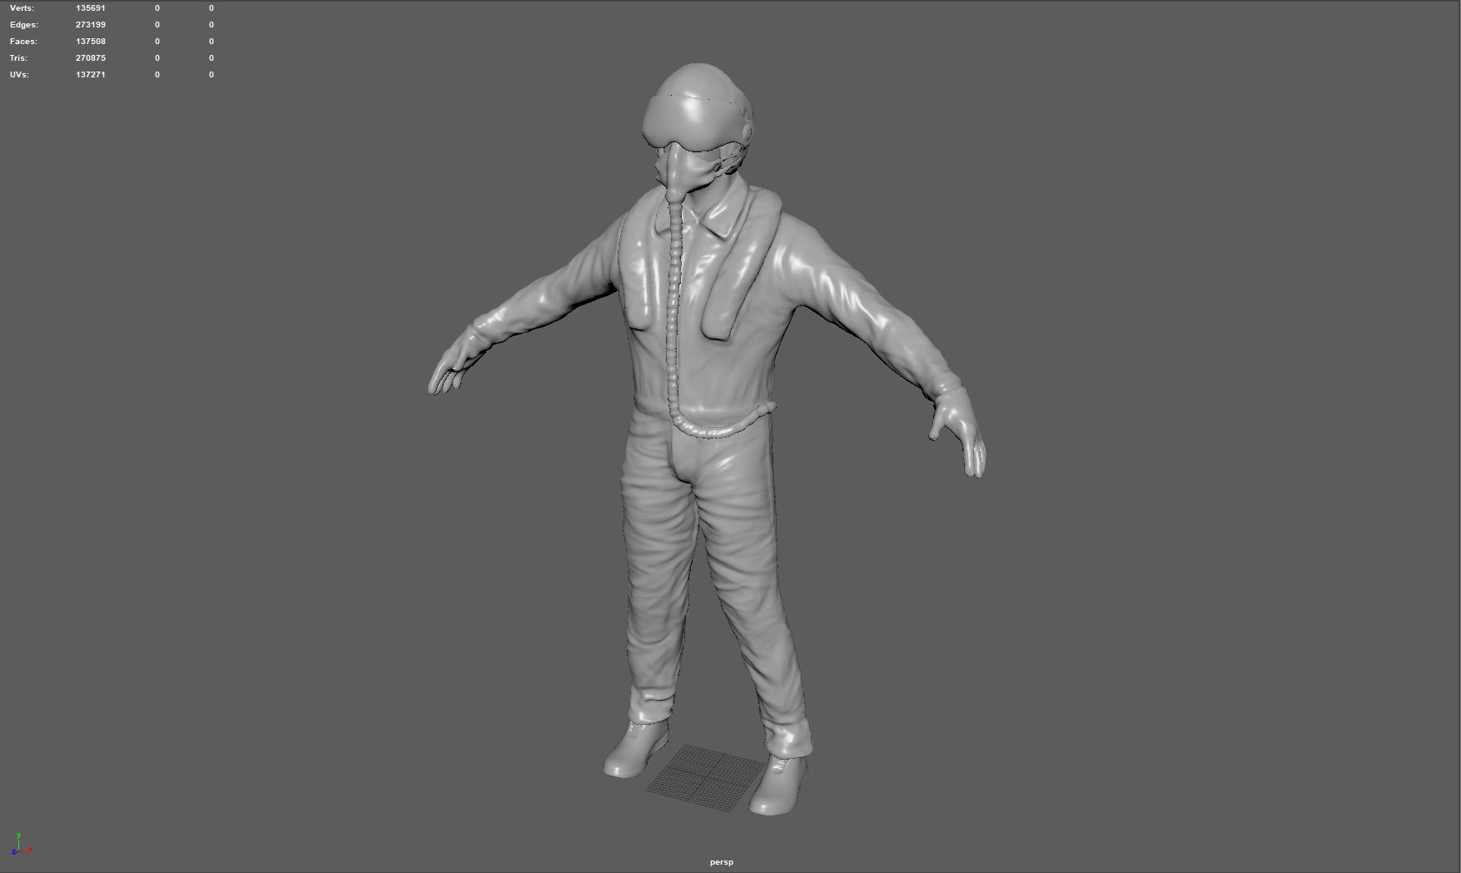Click the XYZ axis orientation gizmo

[22, 845]
